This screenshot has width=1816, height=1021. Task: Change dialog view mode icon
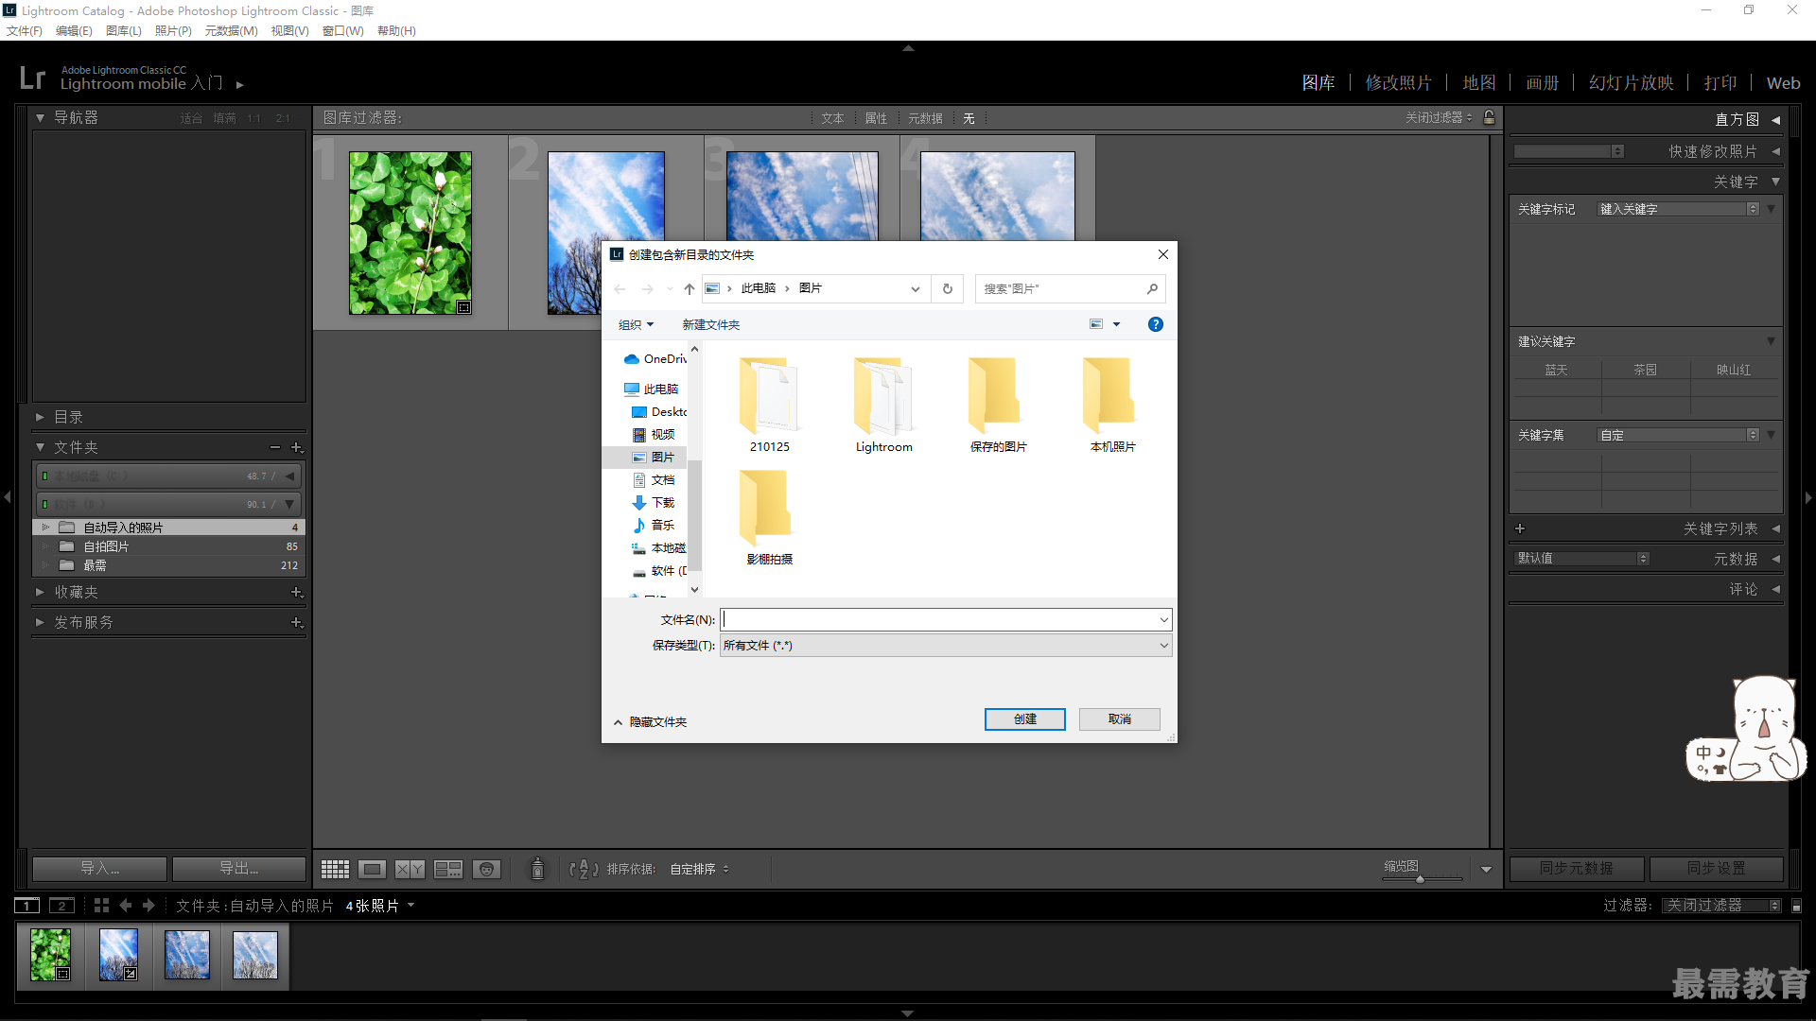tap(1096, 324)
